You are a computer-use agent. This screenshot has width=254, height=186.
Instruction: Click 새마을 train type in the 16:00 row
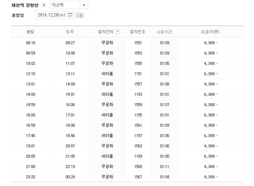click(107, 115)
